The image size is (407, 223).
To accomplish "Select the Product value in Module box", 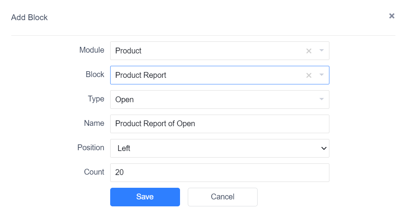I will click(x=128, y=51).
